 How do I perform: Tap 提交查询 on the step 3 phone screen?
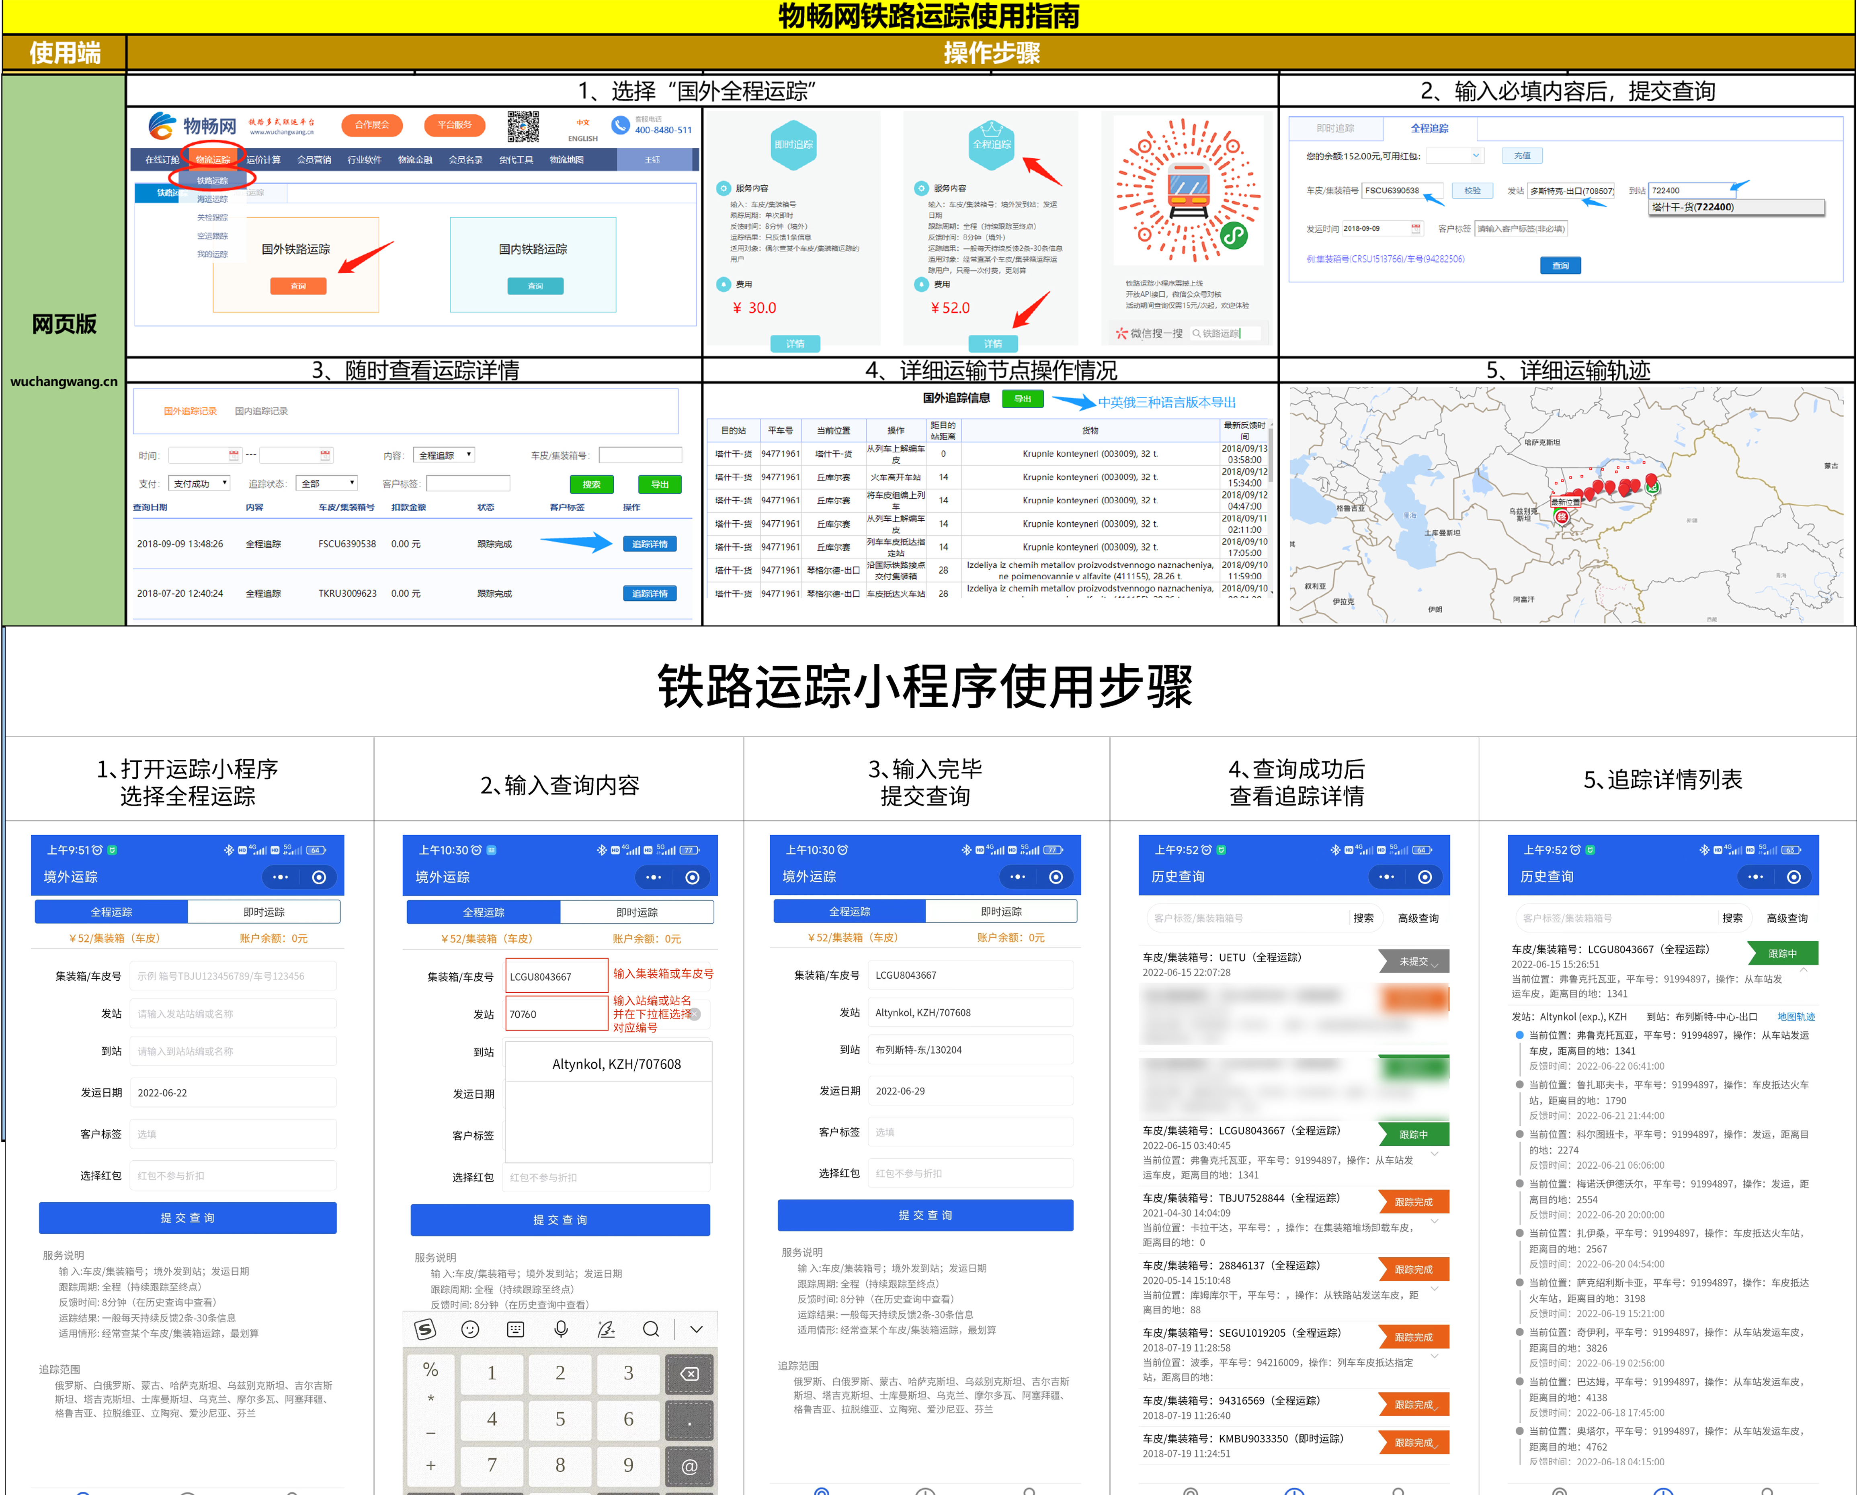tap(925, 1215)
